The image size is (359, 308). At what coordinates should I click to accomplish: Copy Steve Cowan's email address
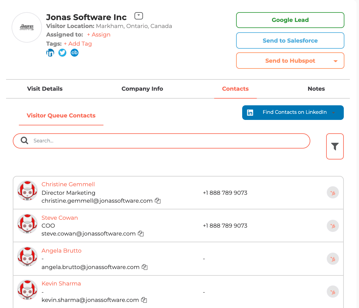(141, 234)
